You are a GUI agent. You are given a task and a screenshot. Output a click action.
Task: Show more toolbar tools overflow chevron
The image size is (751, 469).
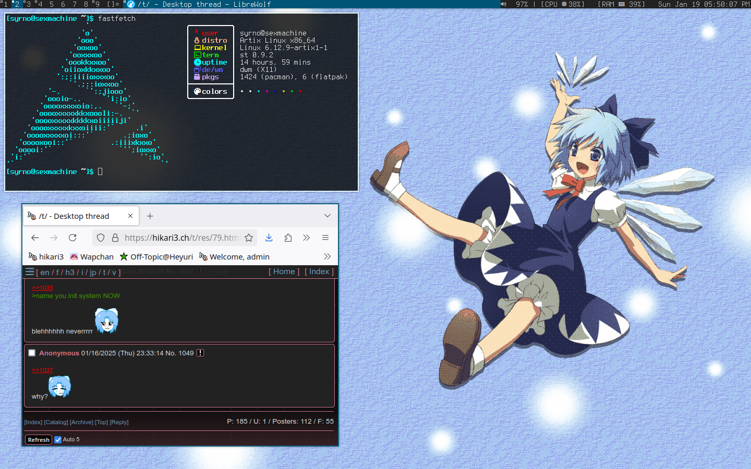[x=306, y=238]
